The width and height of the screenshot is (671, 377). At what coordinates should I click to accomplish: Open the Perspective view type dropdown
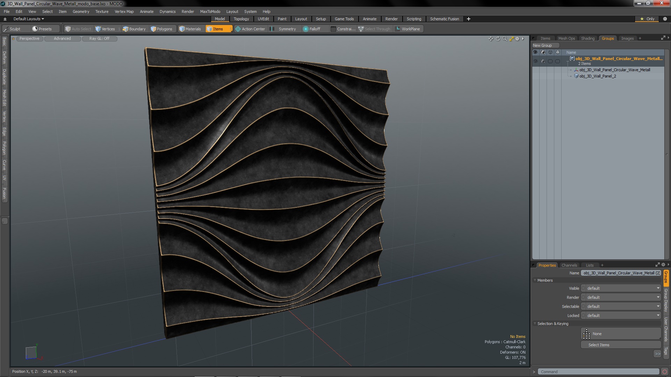(x=29, y=39)
